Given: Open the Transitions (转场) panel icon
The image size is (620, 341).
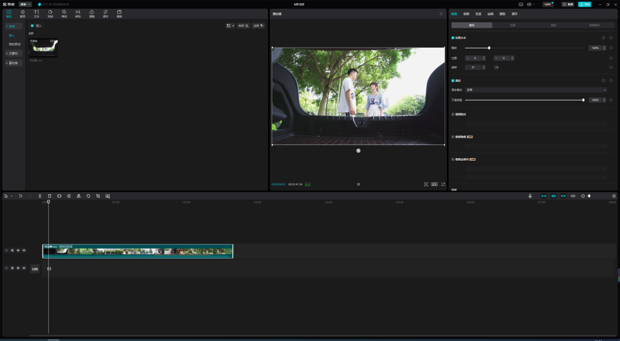Looking at the screenshot, I should [78, 14].
